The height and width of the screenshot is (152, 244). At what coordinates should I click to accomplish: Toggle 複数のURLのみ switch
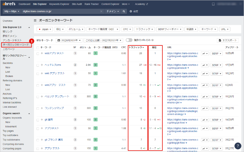pyautogui.click(x=129, y=40)
